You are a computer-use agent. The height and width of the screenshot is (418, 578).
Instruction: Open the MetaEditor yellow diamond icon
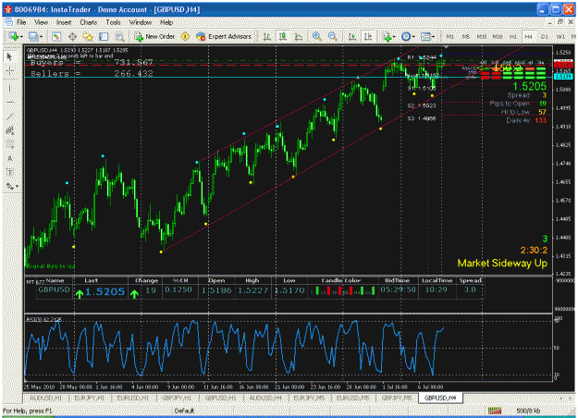[185, 36]
